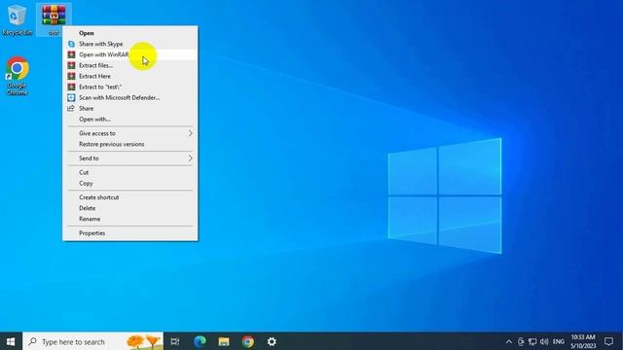623x350 pixels.
Task: Choose Restore previous versions
Action: click(130, 144)
